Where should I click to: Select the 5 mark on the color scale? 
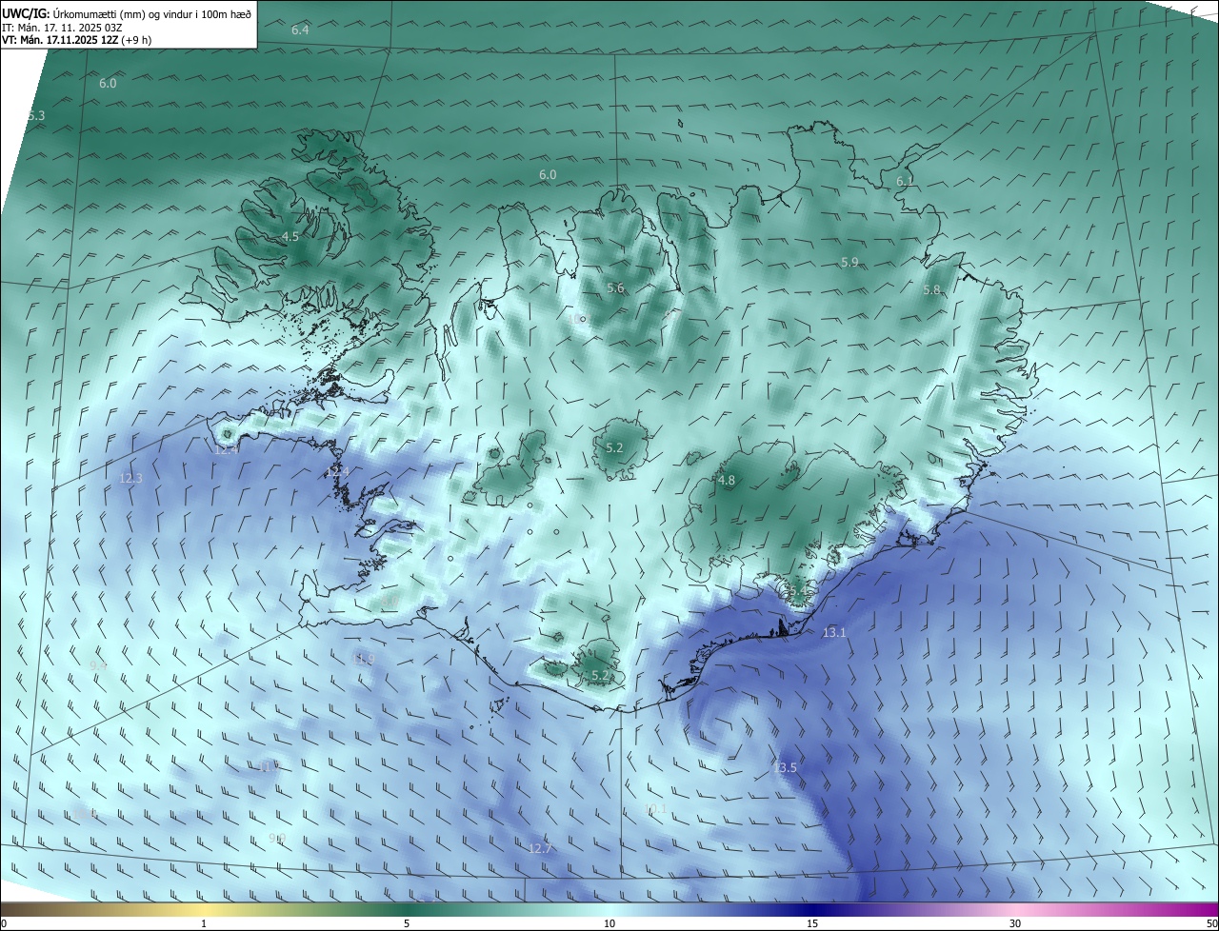pos(407,923)
